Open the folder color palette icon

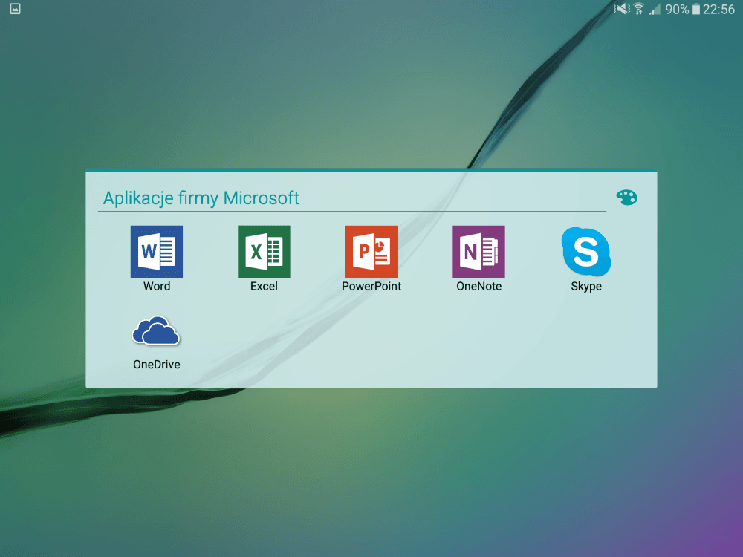coord(626,197)
